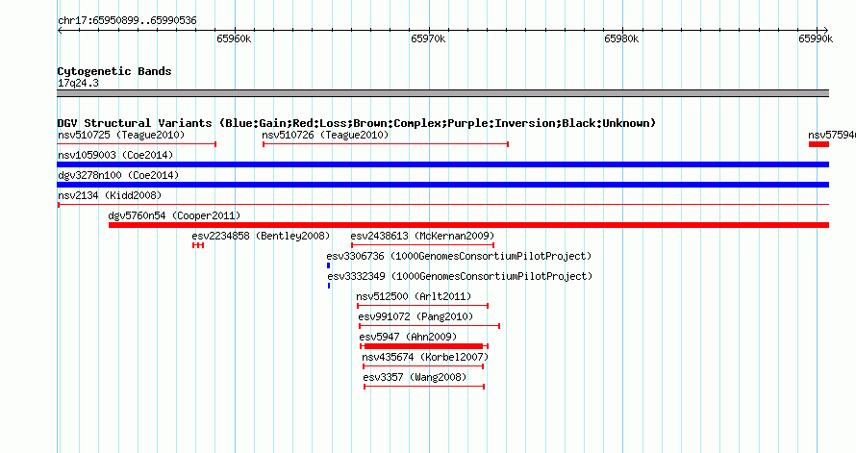This screenshot has height=453, width=856.
Task: Click the 65970k ruler label
Action: (428, 38)
